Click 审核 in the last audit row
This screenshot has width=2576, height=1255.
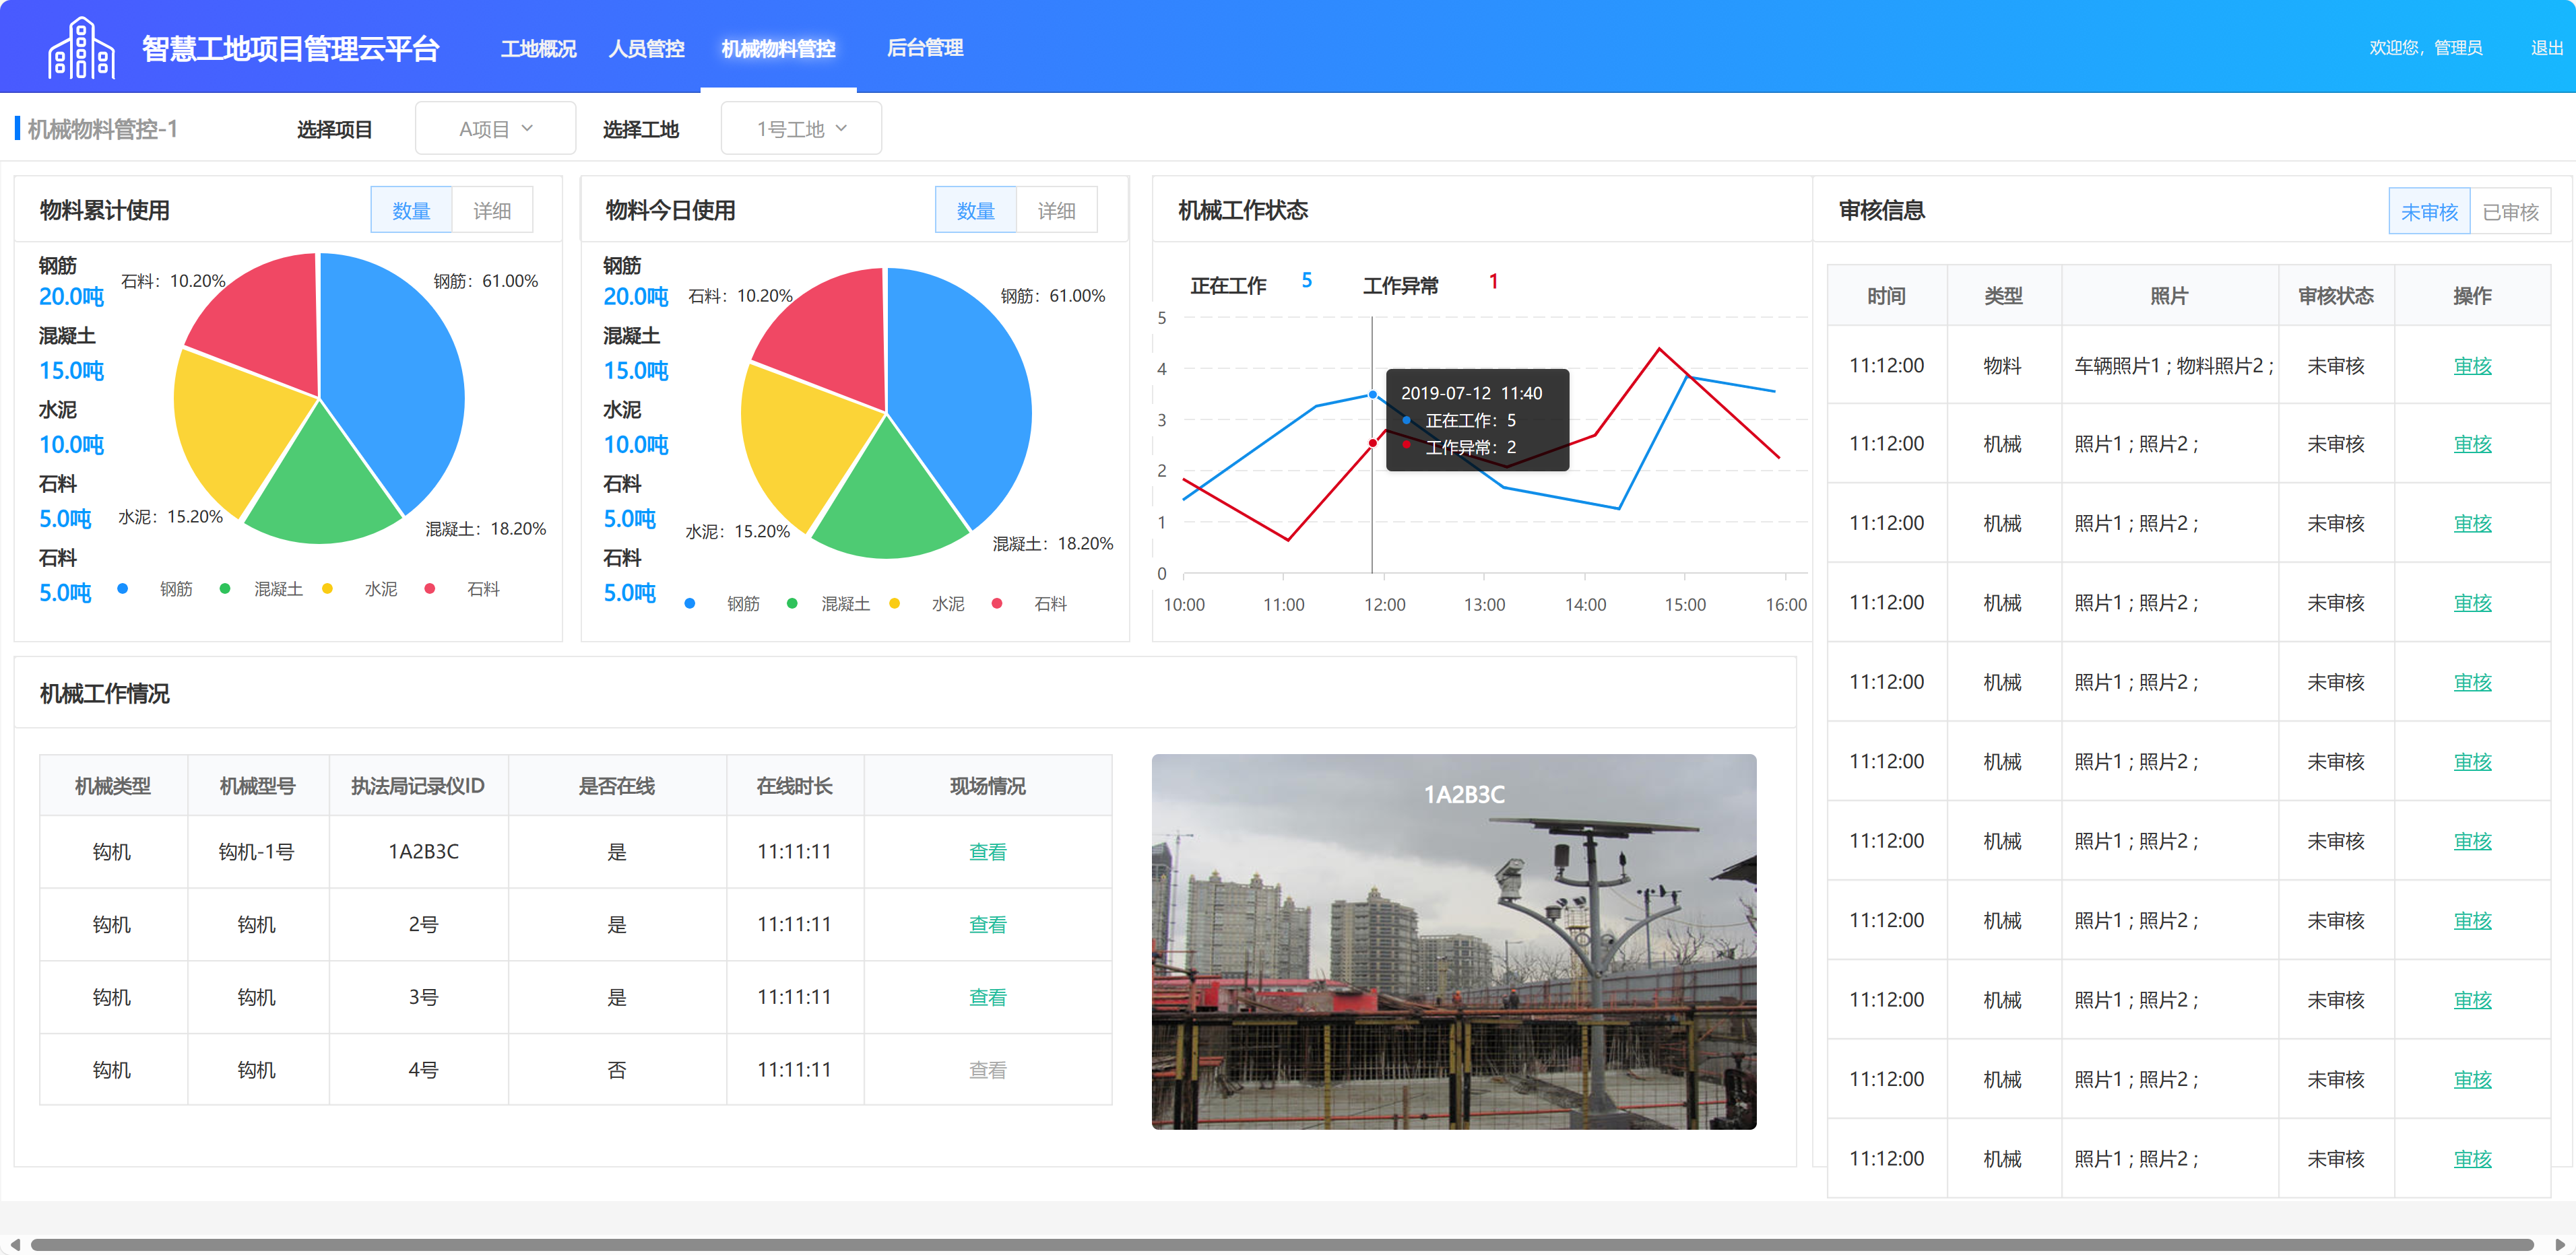2472,1159
